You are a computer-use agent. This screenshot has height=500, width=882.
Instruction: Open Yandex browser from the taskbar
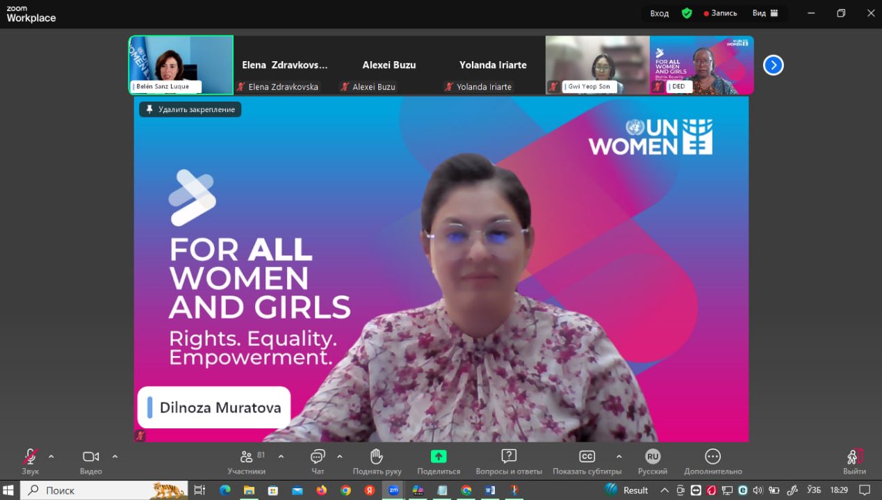pyautogui.click(x=370, y=490)
